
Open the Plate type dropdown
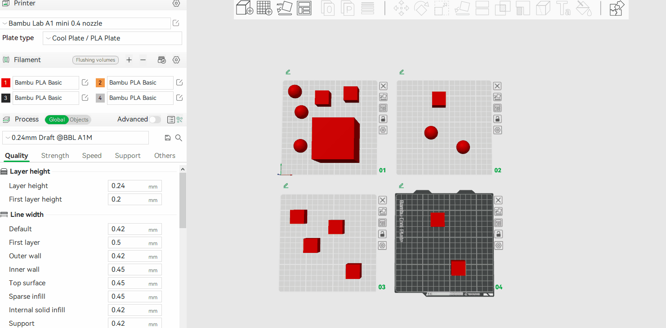[112, 38]
